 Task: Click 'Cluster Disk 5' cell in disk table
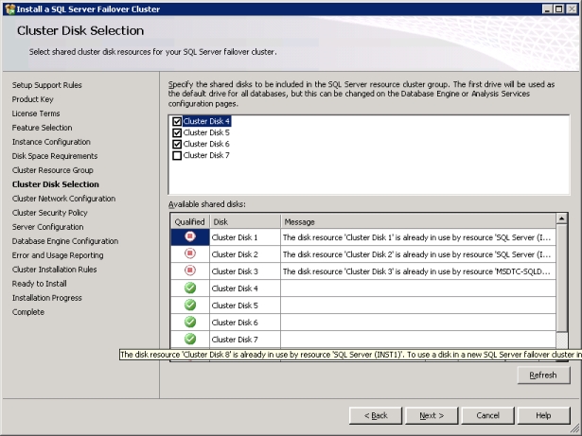pyautogui.click(x=245, y=305)
